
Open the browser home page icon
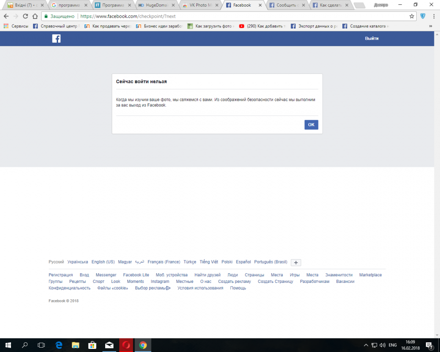pyautogui.click(x=35, y=16)
